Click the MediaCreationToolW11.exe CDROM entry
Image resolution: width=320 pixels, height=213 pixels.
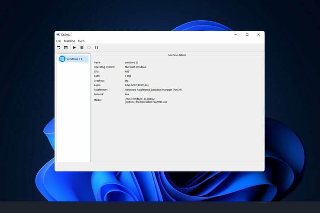tap(146, 102)
